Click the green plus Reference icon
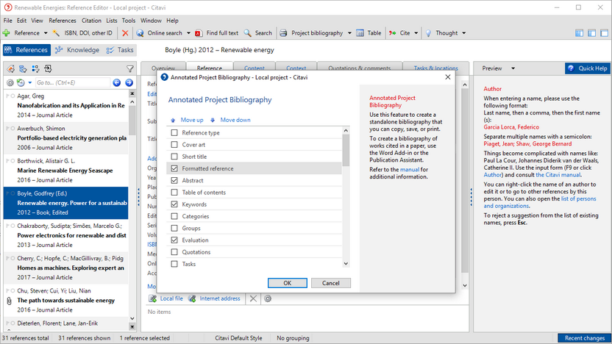The image size is (612, 344). coord(6,33)
